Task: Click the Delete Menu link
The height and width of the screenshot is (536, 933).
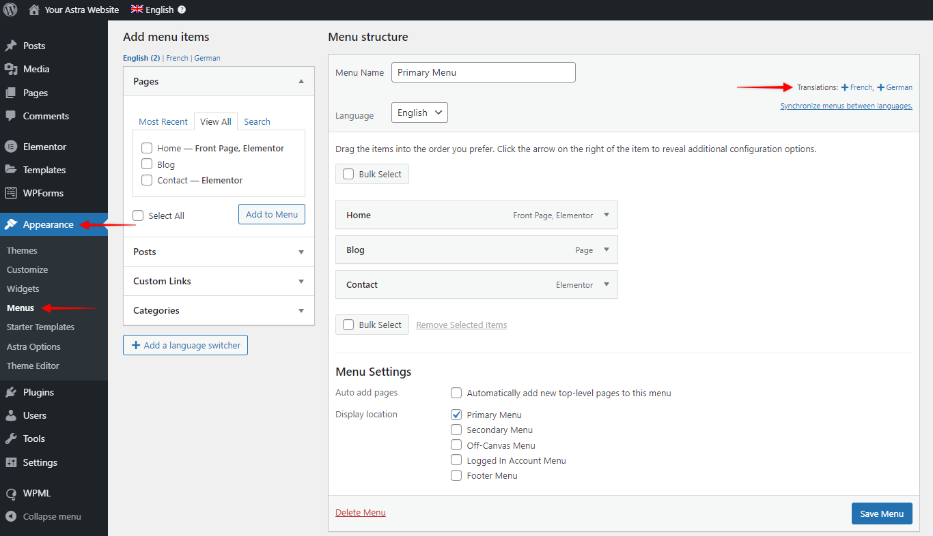Action: coord(361,512)
